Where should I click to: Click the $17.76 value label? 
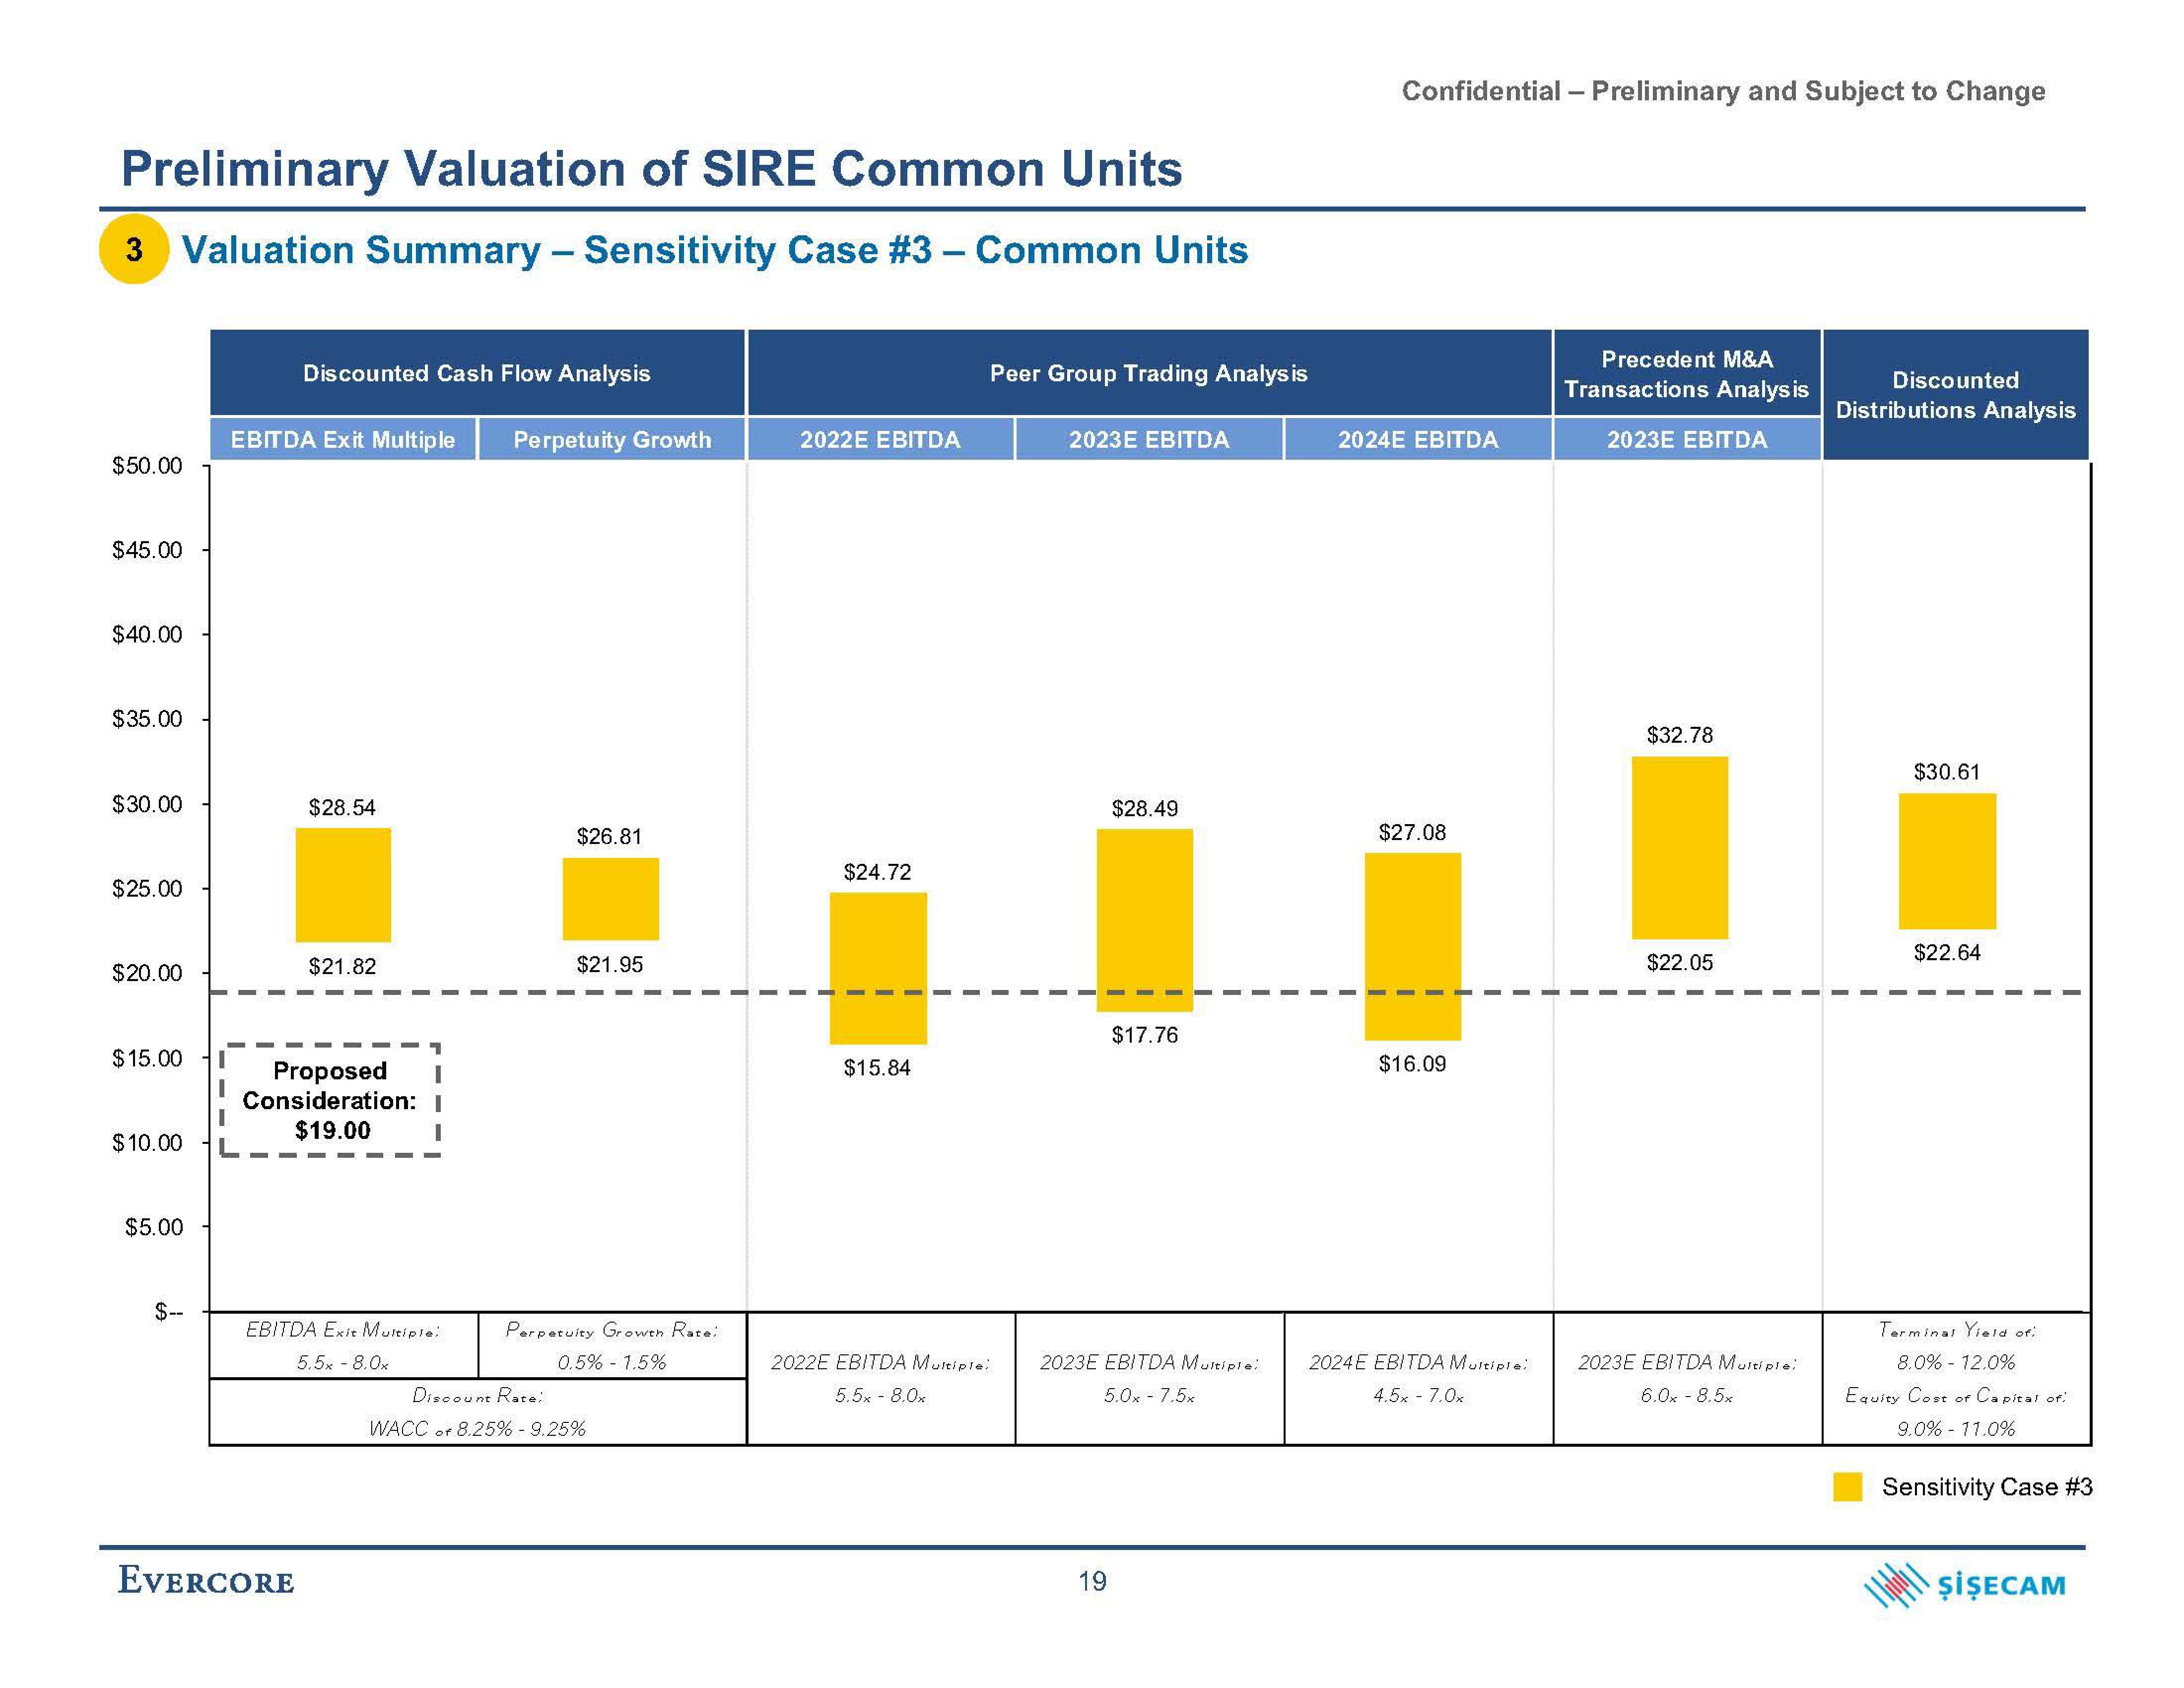pyautogui.click(x=1145, y=1035)
